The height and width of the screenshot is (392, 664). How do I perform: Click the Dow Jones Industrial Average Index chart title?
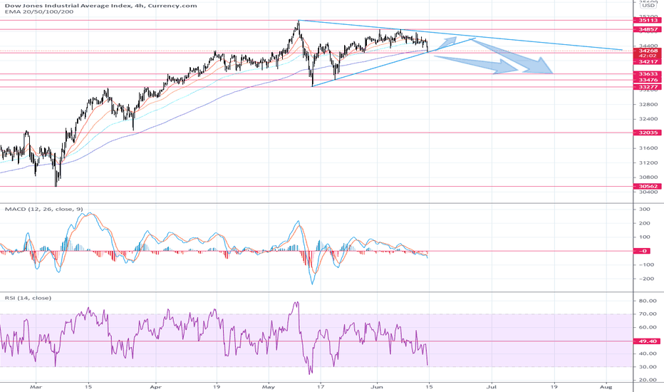point(100,6)
